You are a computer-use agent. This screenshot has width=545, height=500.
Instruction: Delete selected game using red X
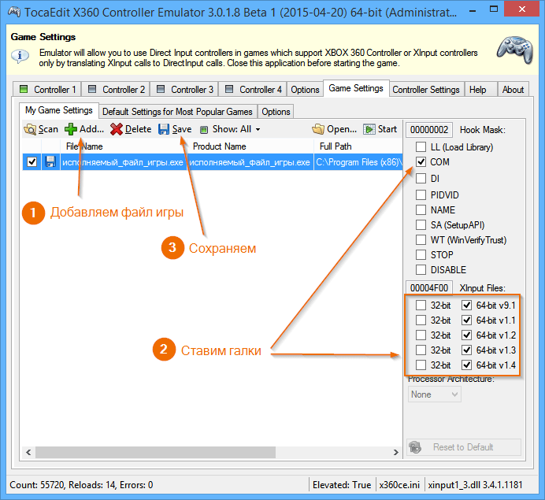pyautogui.click(x=117, y=129)
